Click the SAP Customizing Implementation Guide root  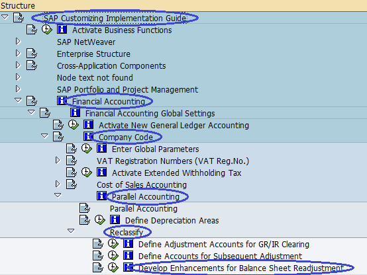coord(115,18)
